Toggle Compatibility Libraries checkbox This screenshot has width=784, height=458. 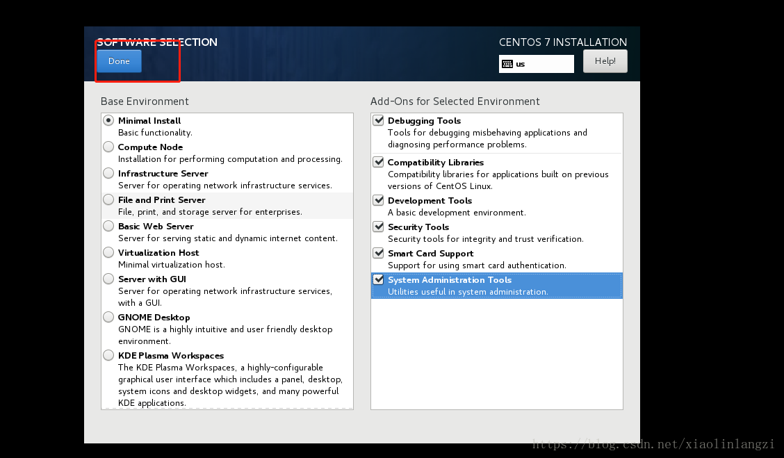point(379,163)
